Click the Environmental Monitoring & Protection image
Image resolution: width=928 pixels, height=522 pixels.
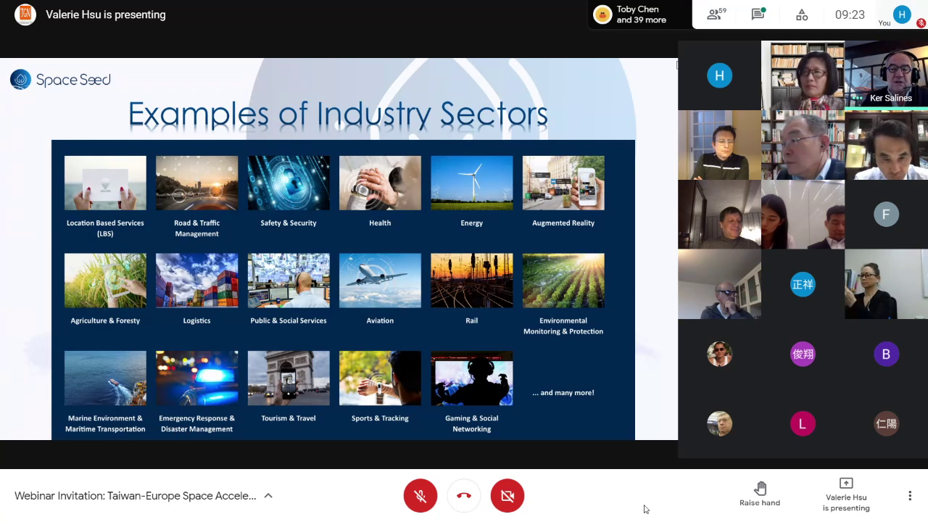click(563, 281)
